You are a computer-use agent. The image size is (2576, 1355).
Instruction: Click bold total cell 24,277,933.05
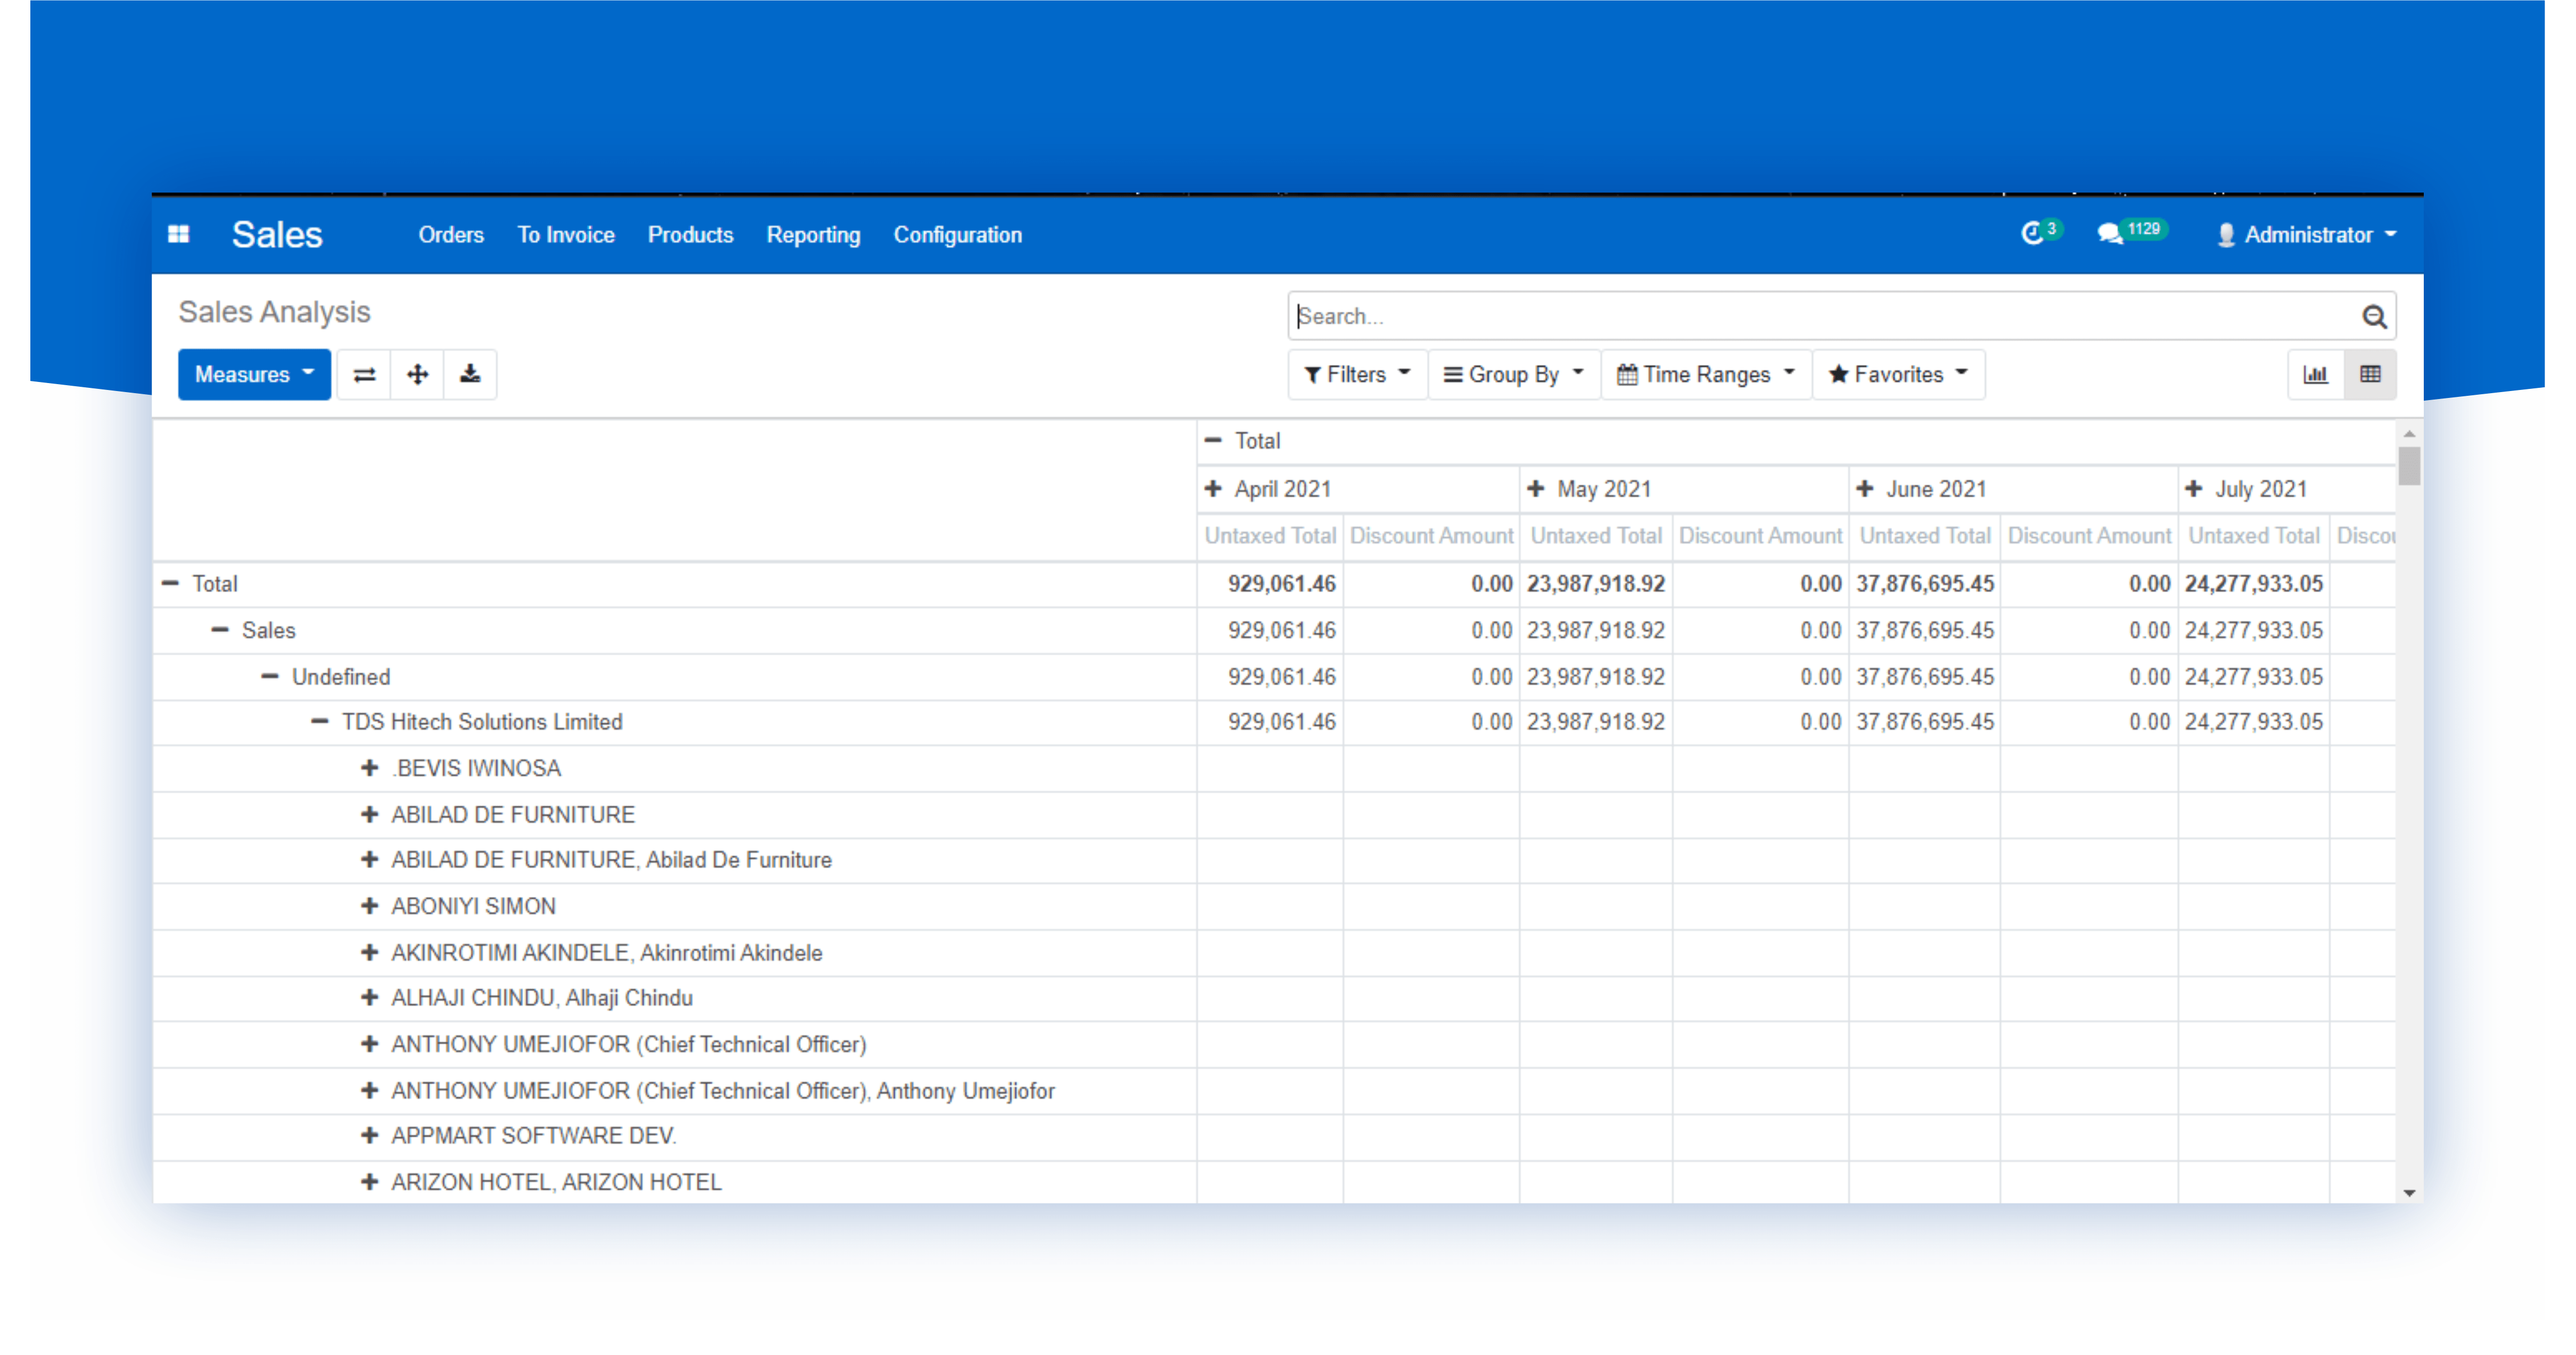pyautogui.click(x=2253, y=585)
